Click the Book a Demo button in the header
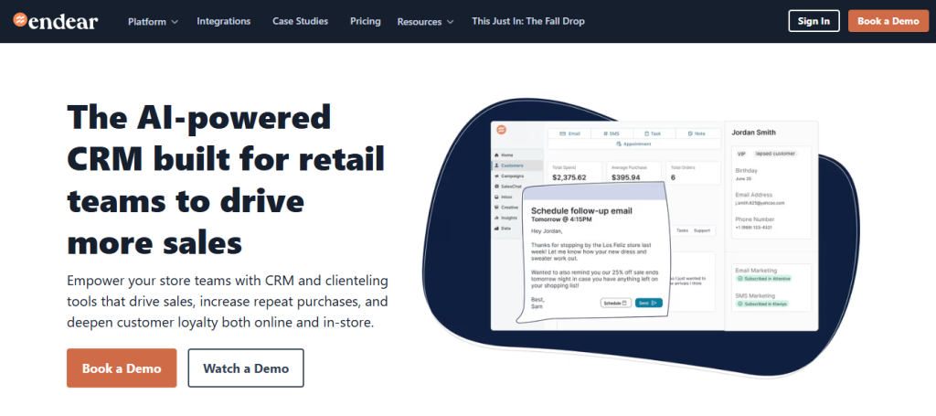The width and height of the screenshot is (936, 416). 888,21
